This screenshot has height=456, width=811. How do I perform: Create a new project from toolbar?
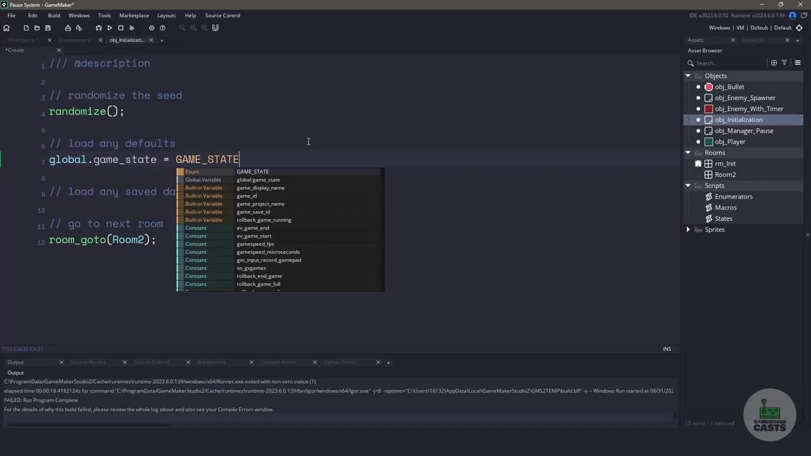pyautogui.click(x=26, y=28)
